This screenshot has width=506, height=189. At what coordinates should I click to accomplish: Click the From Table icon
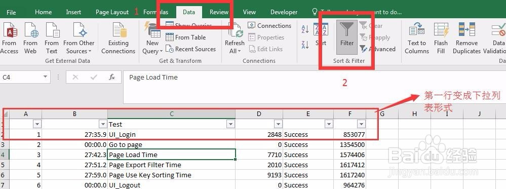click(185, 37)
